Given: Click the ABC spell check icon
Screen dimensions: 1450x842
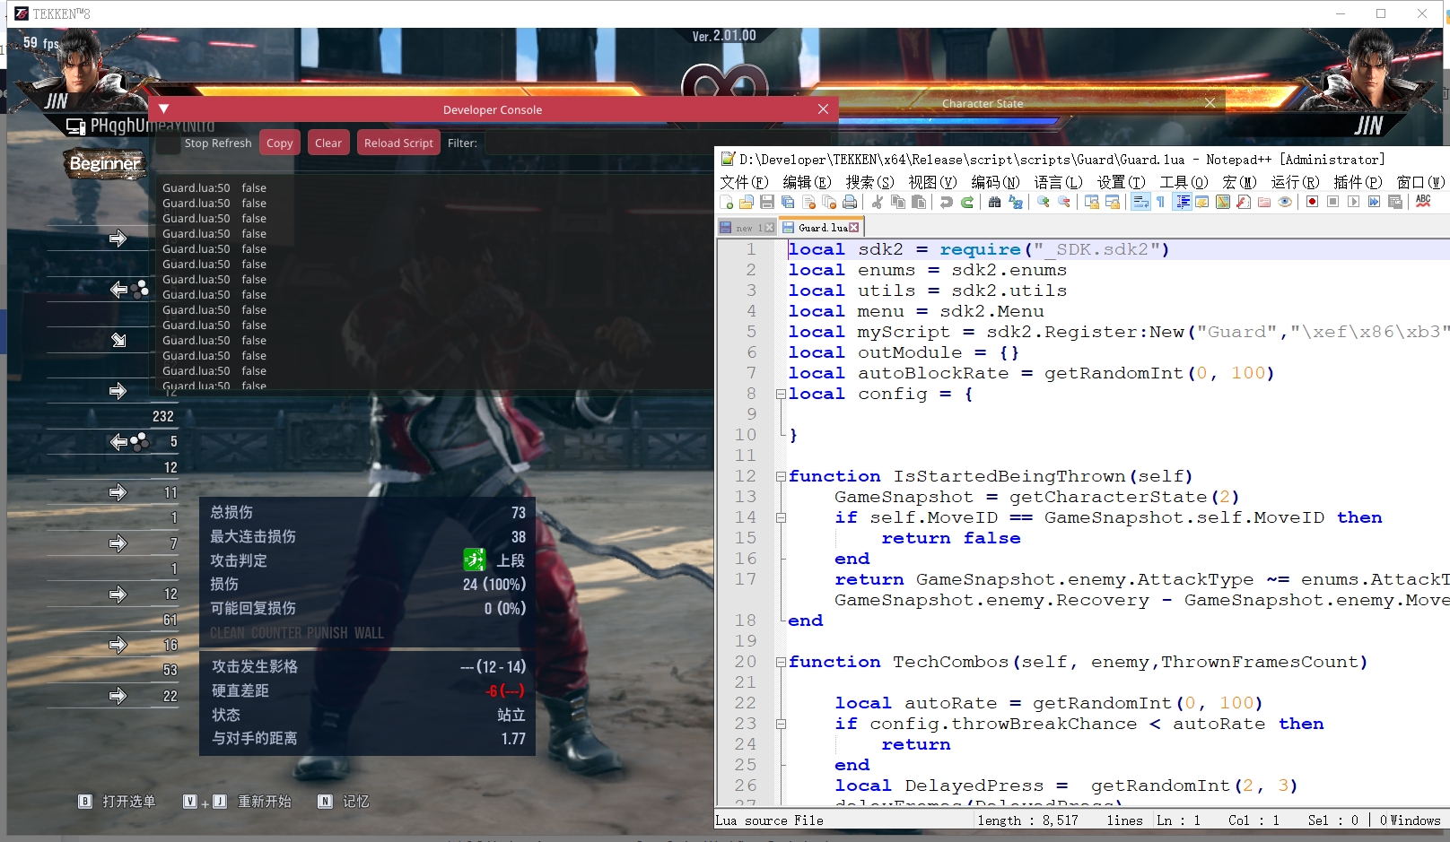Looking at the screenshot, I should (x=1424, y=203).
